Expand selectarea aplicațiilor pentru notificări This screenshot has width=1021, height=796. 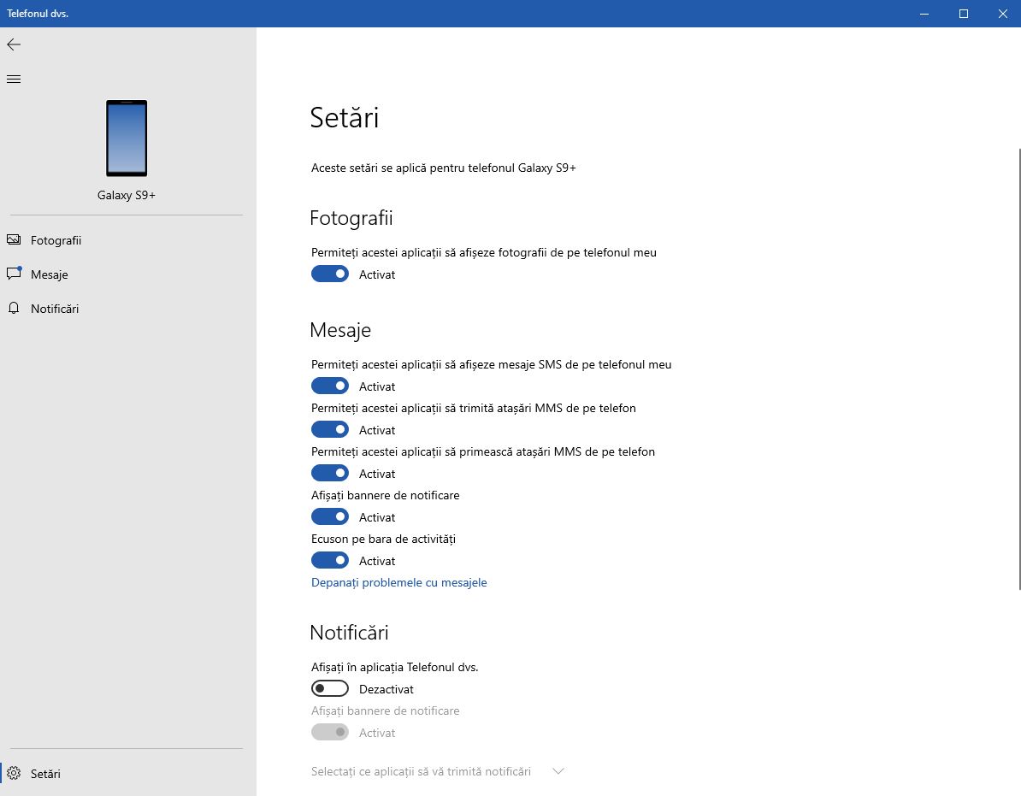point(558,770)
